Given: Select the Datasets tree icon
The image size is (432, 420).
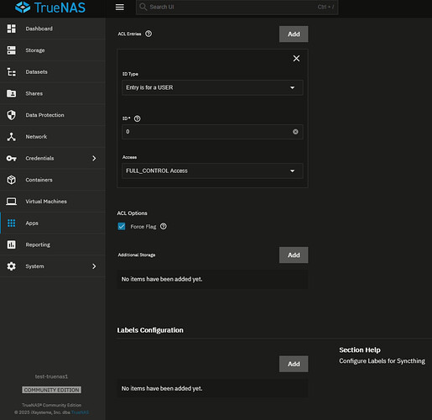Looking at the screenshot, I should coord(12,72).
